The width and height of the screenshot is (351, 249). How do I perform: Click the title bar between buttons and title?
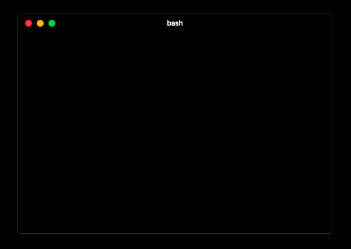(x=111, y=23)
